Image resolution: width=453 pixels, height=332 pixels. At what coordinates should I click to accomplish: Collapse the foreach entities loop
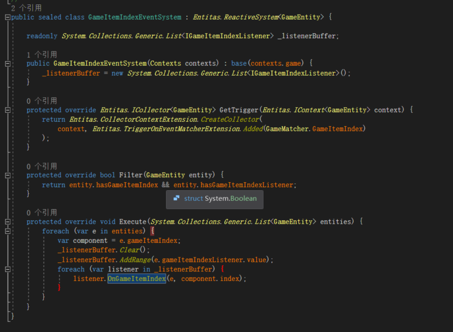pos(8,231)
